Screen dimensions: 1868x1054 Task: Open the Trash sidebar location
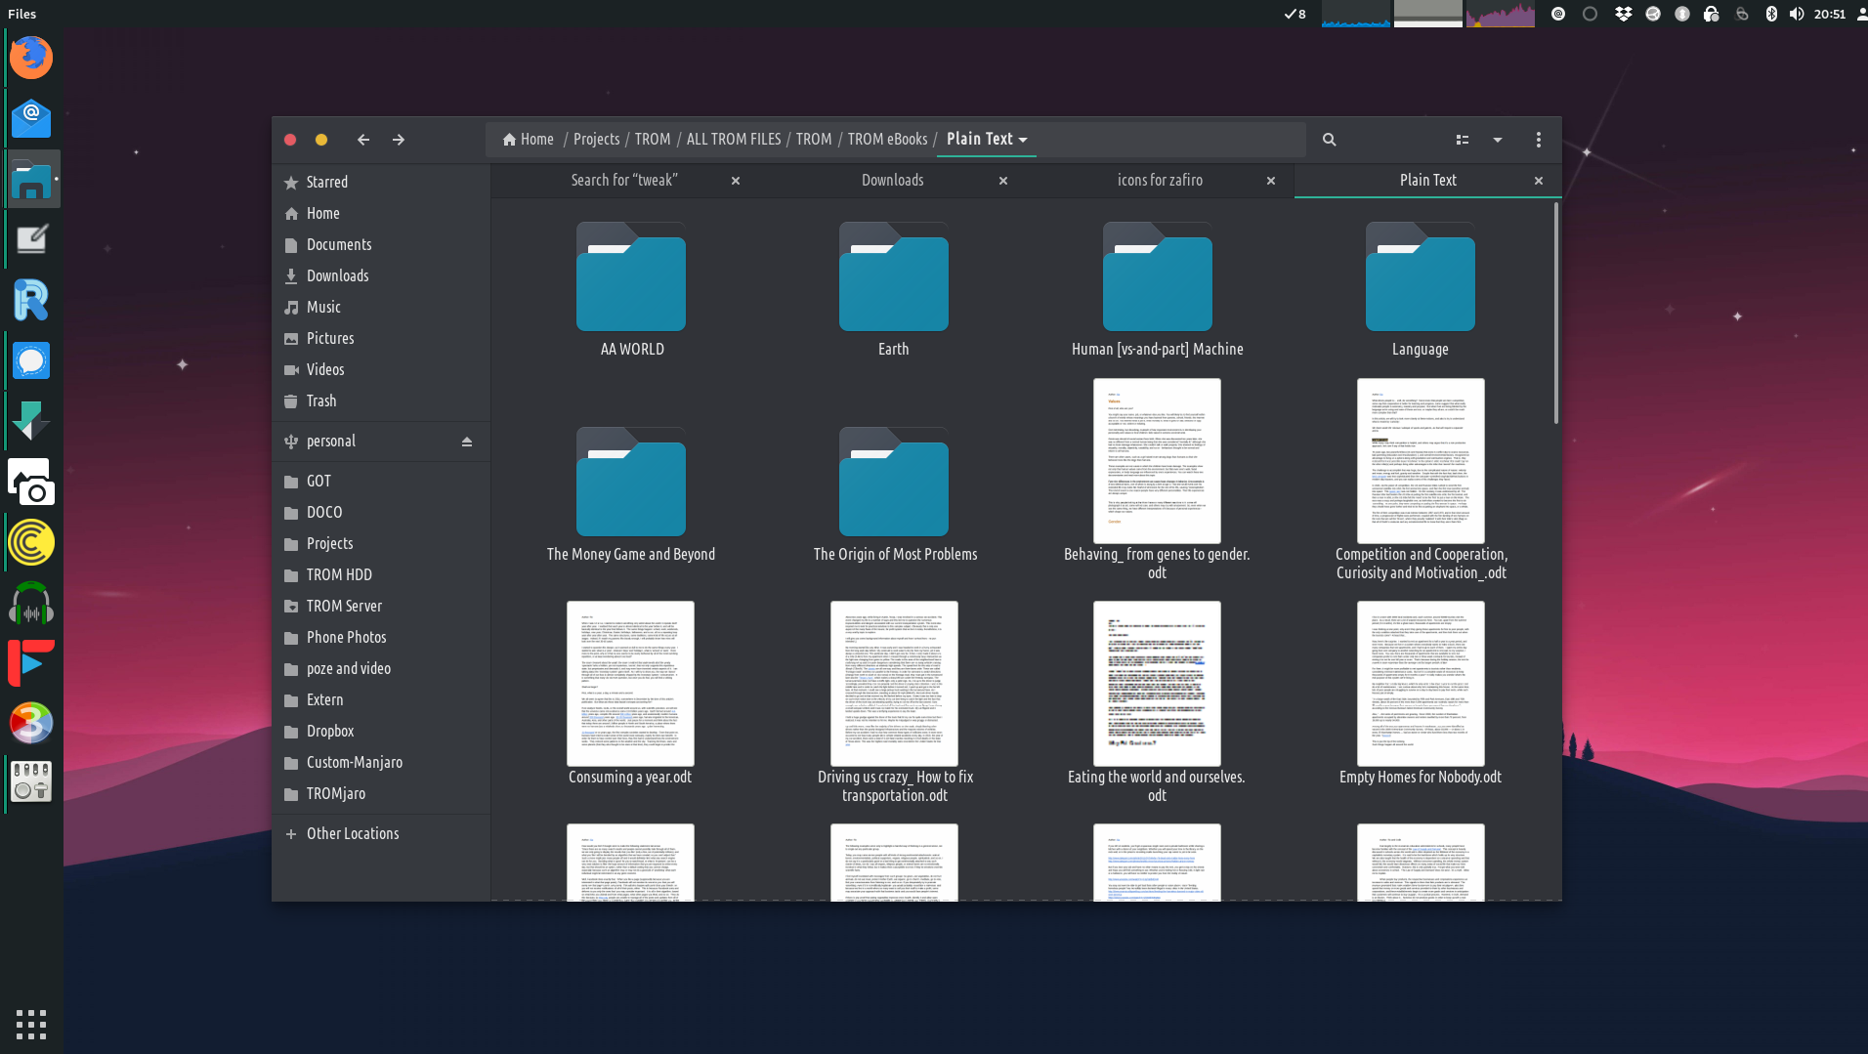coord(320,401)
